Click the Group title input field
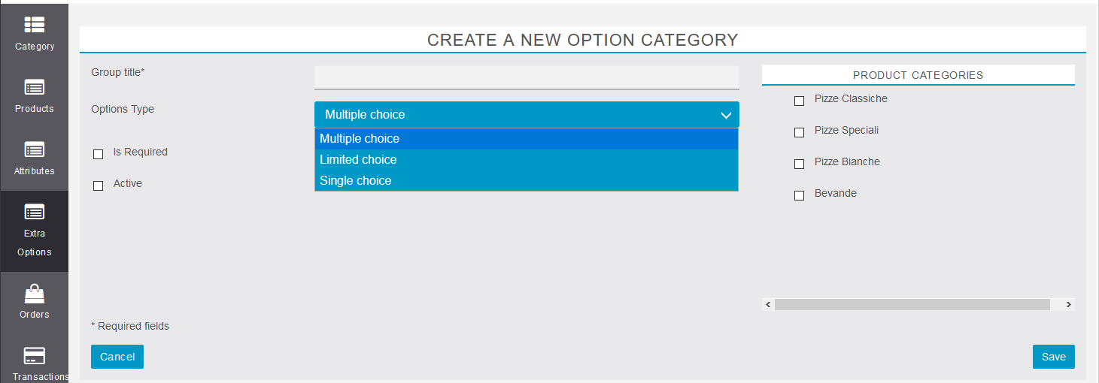The image size is (1099, 383). coord(527,77)
